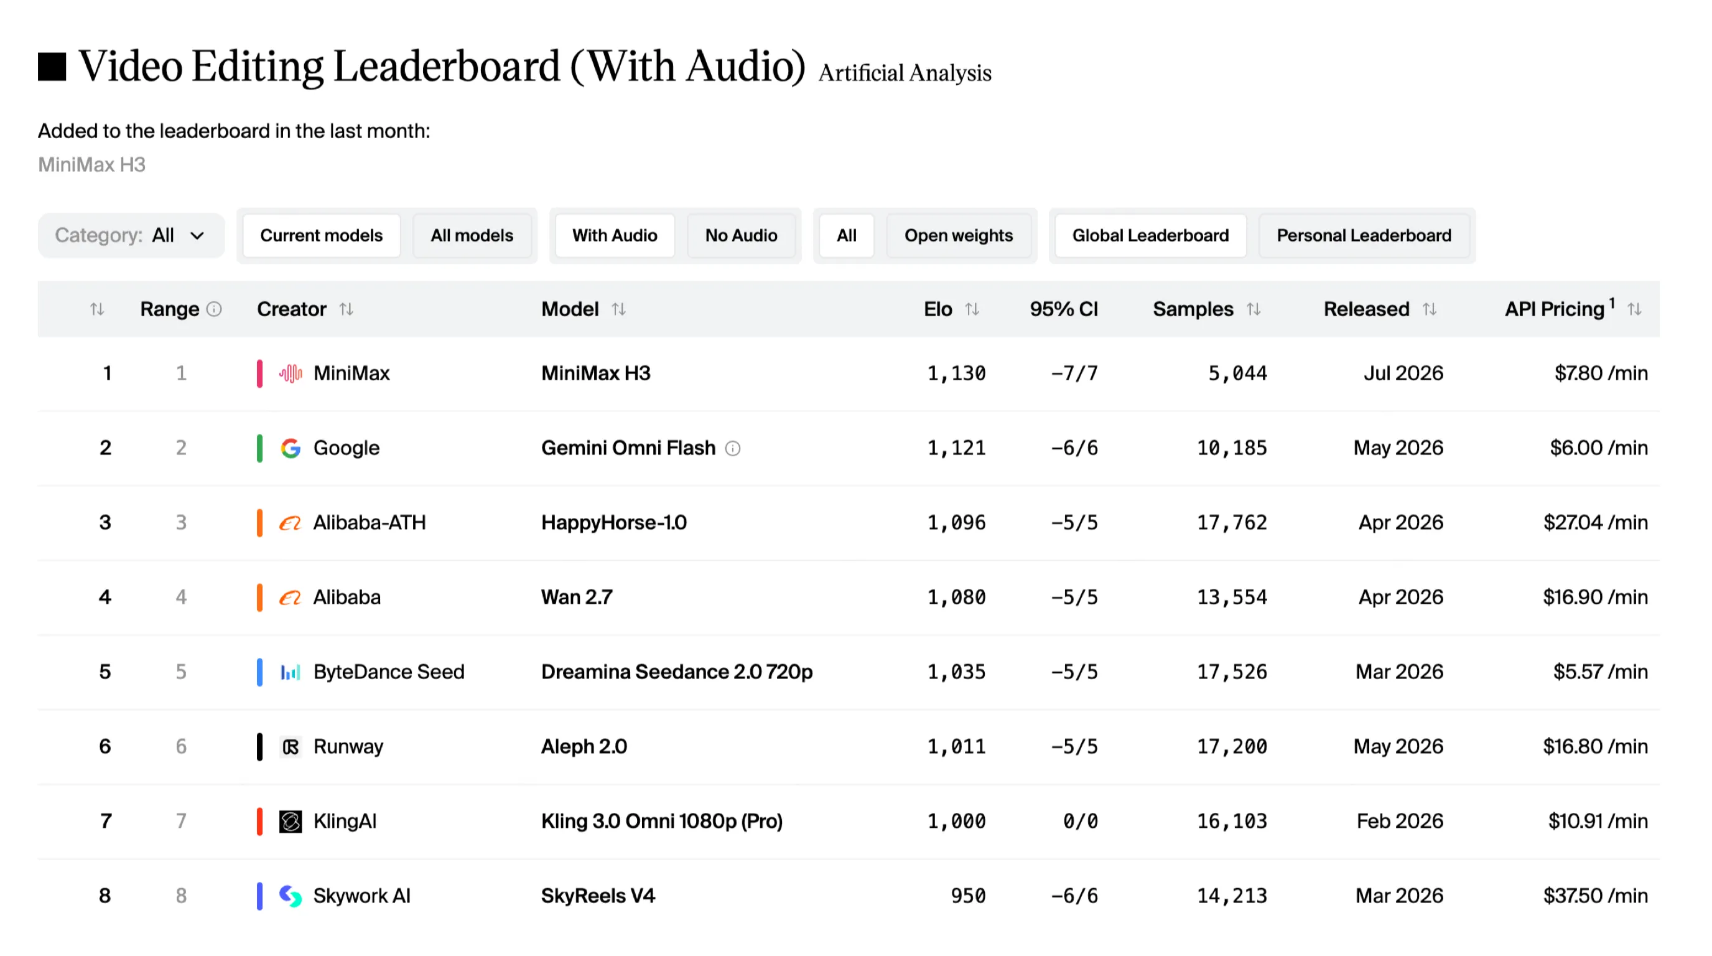The width and height of the screenshot is (1712, 956).
Task: Click the Skywork AI creator name
Action: 361,896
